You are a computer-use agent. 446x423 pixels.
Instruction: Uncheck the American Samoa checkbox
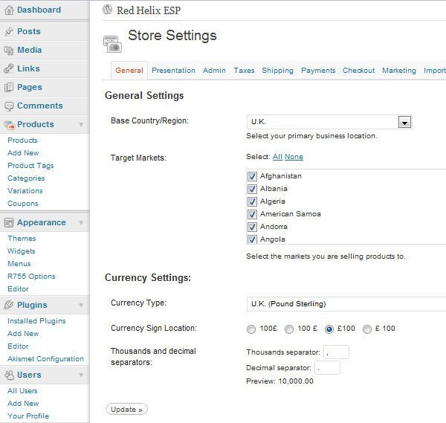point(252,214)
